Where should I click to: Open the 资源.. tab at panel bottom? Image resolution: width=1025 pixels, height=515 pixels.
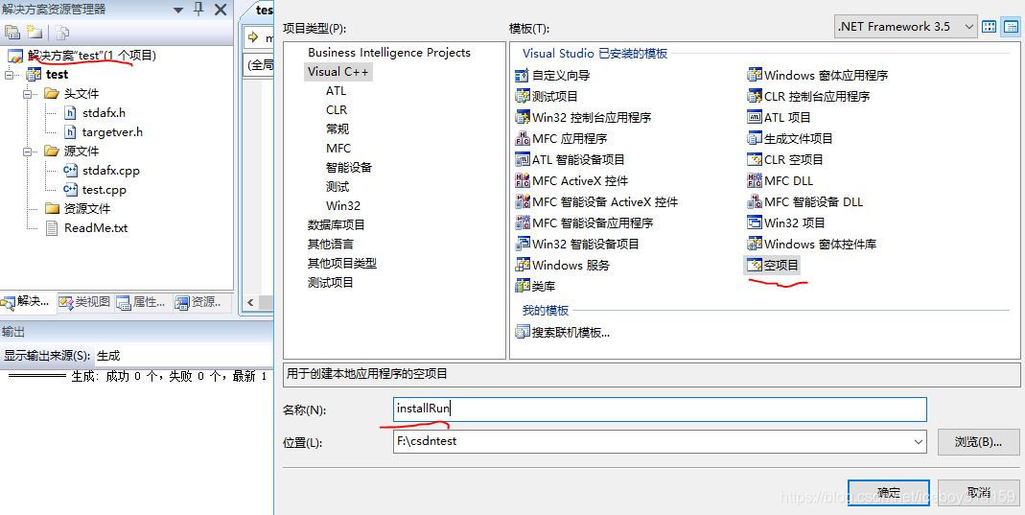point(200,302)
